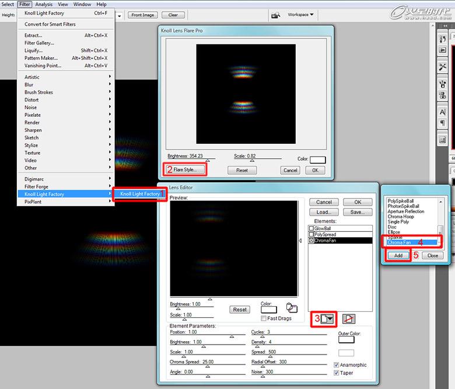
Task: Uncheck the Taper checkbox
Action: (337, 373)
